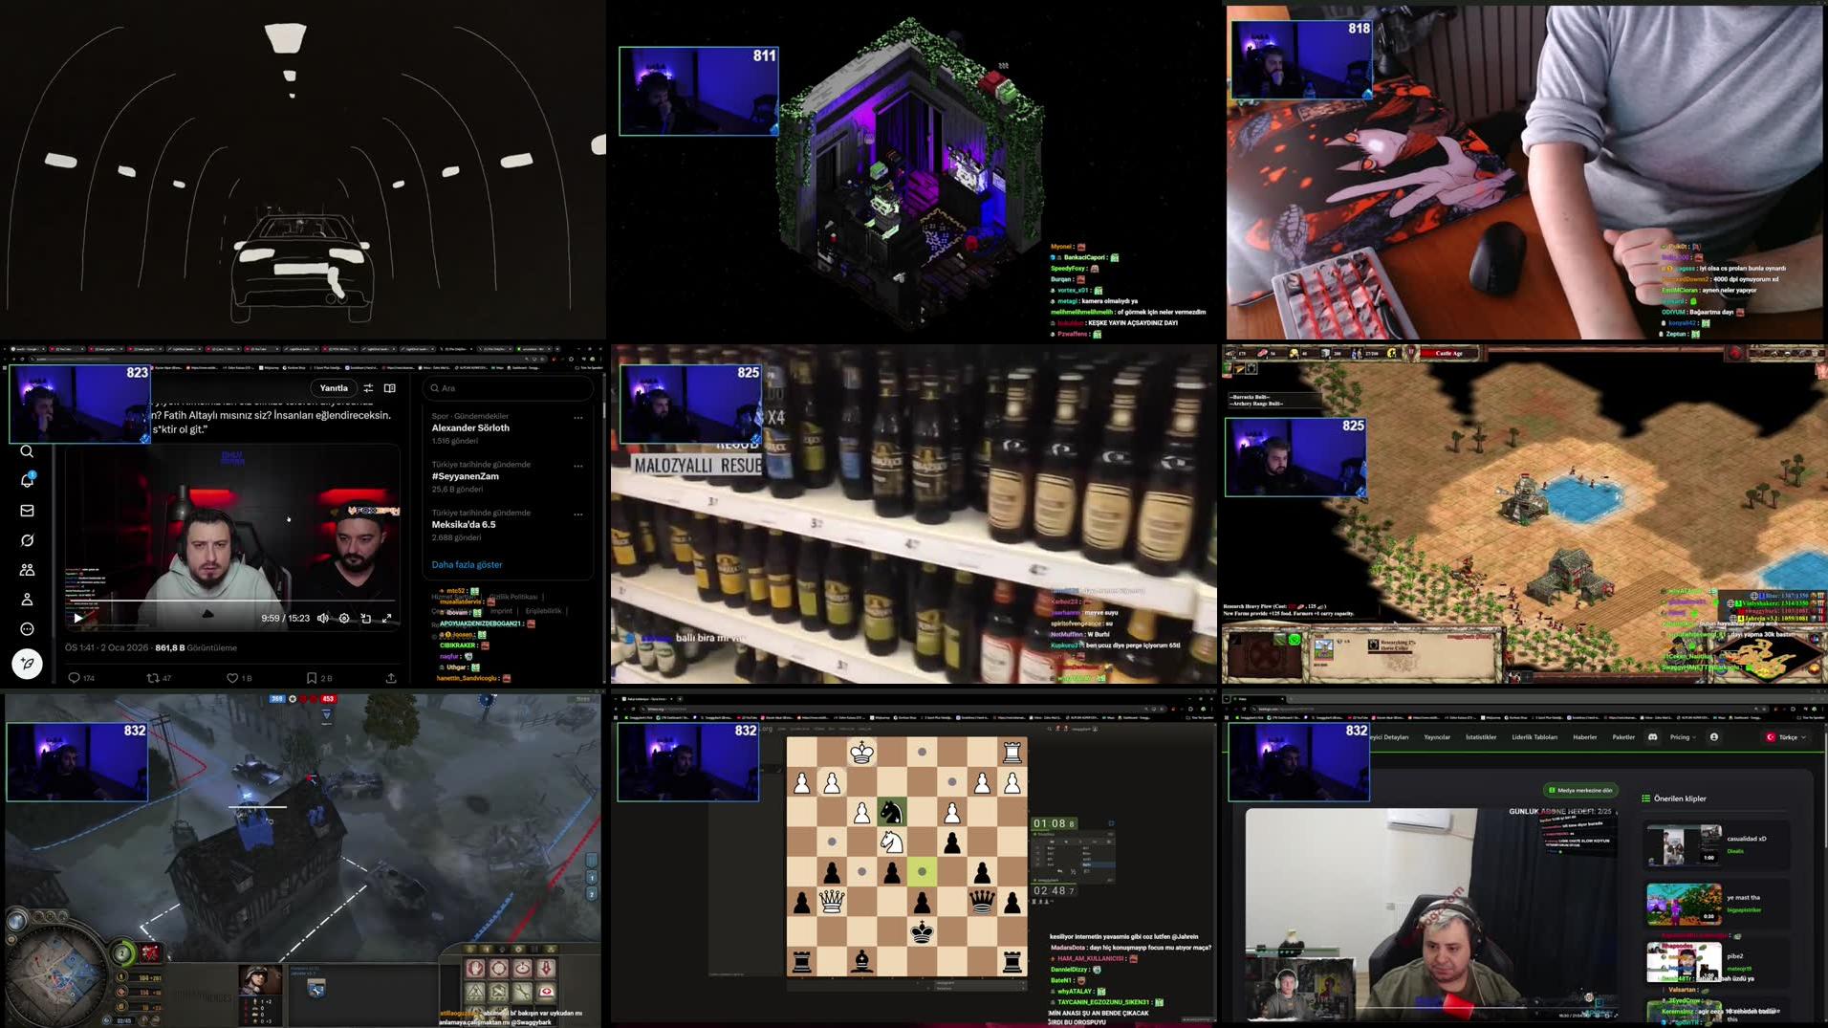The image size is (1828, 1028).
Task: Click the share icon under the tweet
Action: [390, 678]
